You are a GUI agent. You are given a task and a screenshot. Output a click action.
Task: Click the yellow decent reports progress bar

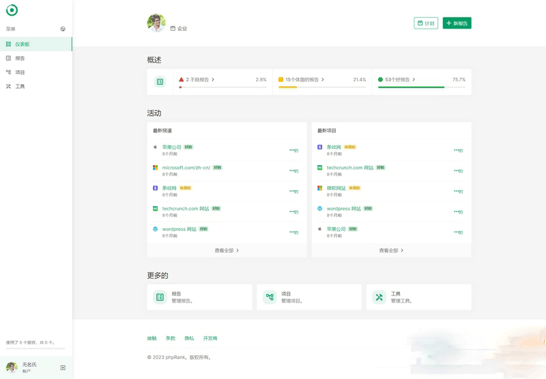click(322, 87)
